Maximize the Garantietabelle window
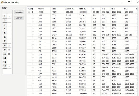The height and width of the screenshot is (96, 139). point(129,2)
